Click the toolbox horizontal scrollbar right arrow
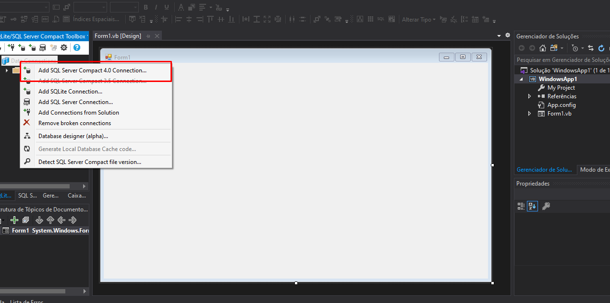This screenshot has width=610, height=303. pyautogui.click(x=85, y=186)
